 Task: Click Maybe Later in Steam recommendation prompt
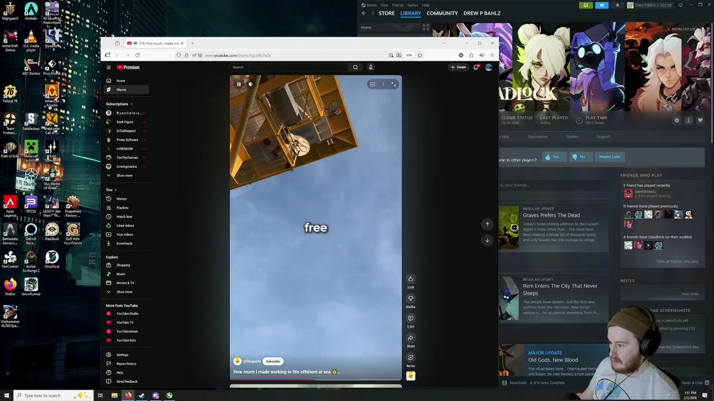(x=610, y=157)
